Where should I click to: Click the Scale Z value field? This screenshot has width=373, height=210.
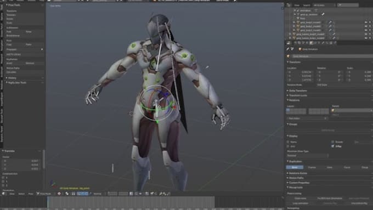click(360, 80)
